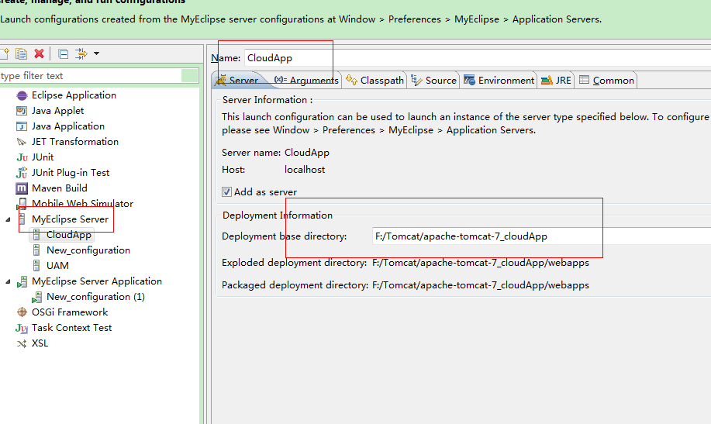This screenshot has height=424, width=711.
Task: Select the JUnit icon
Action: click(22, 157)
